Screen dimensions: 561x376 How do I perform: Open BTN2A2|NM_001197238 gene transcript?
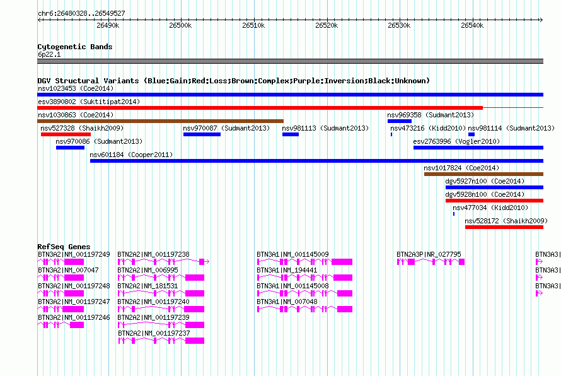point(163,262)
